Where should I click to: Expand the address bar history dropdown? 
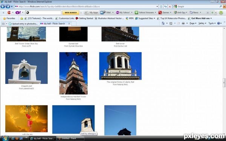coord(157,6)
